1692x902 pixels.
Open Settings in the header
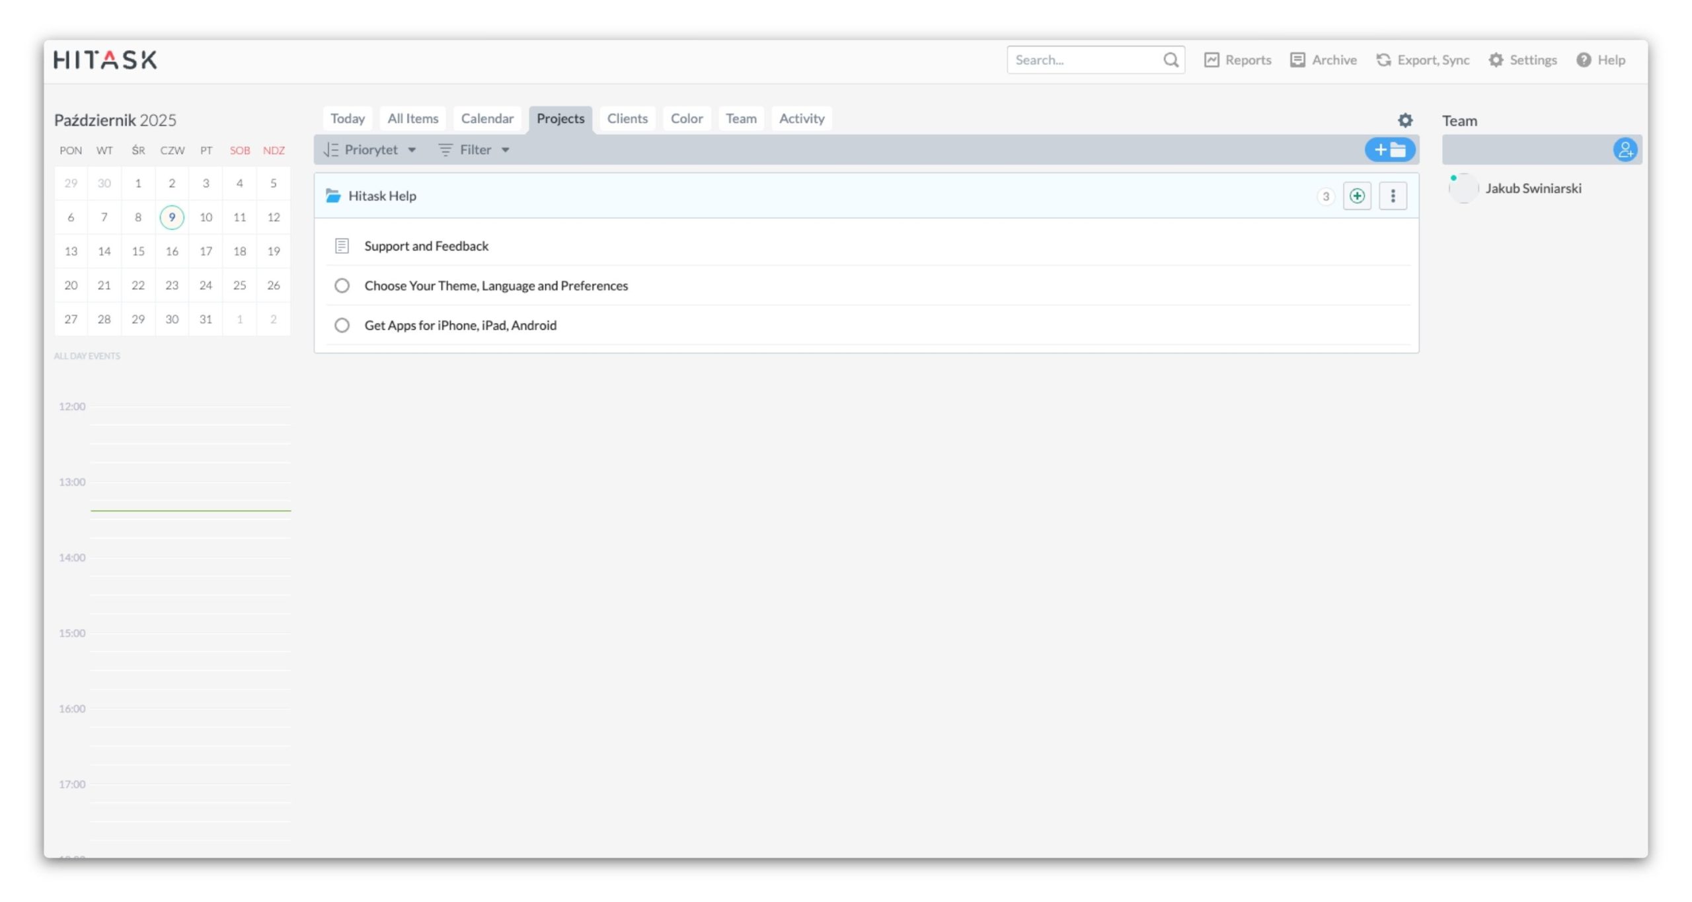pyautogui.click(x=1523, y=60)
